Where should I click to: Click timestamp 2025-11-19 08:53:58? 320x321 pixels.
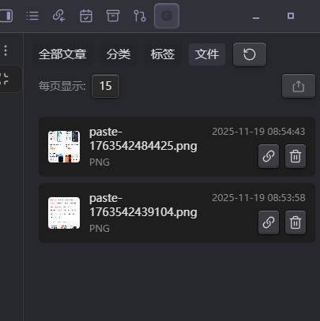pos(258,198)
